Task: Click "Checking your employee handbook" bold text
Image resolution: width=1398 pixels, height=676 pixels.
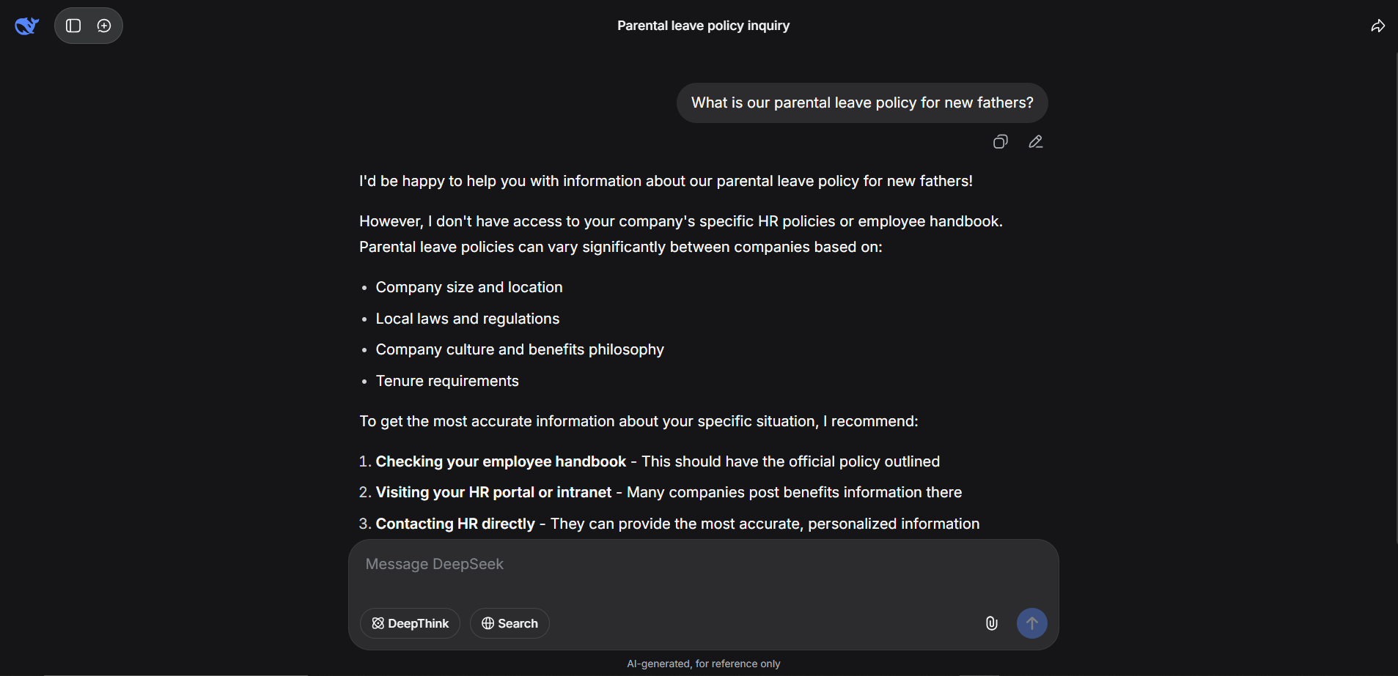Action: click(501, 461)
